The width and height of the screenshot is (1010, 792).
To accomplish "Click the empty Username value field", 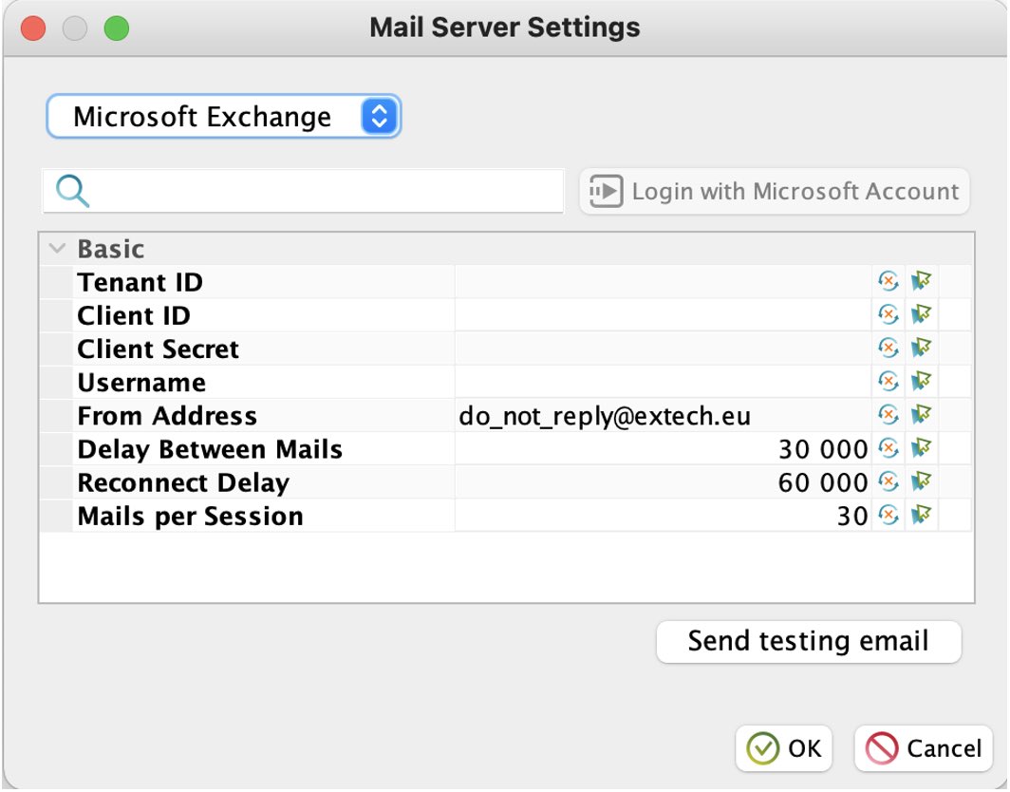I will pos(663,382).
